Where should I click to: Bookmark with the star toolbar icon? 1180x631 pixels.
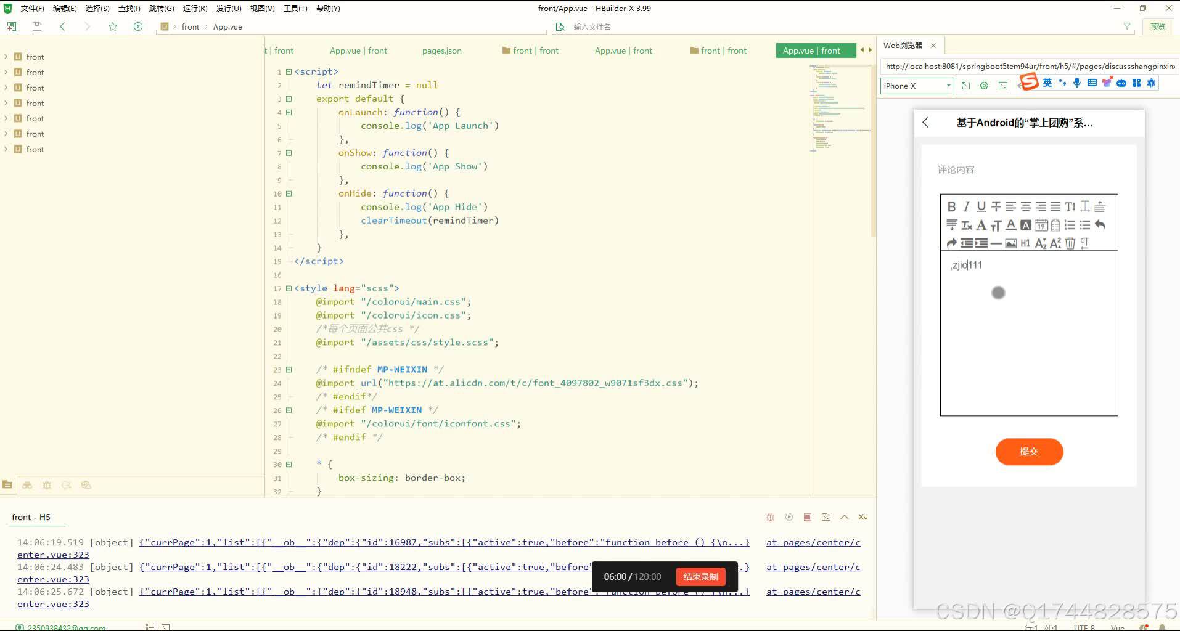[113, 26]
